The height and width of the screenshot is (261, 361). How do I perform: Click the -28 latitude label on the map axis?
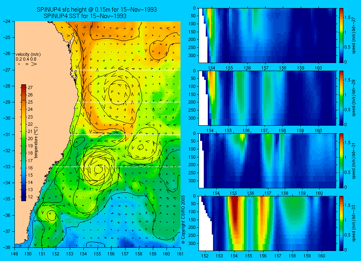7,86
